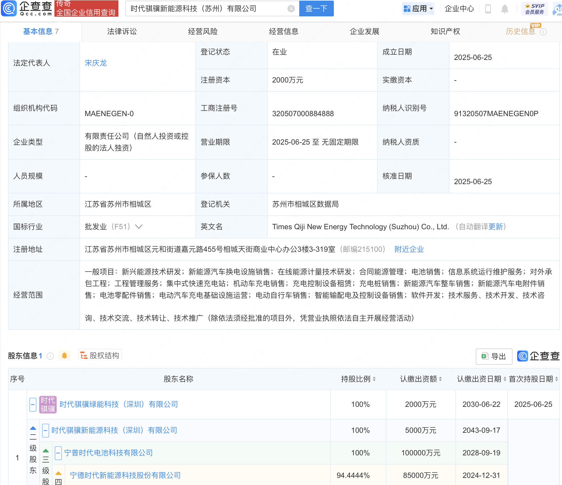This screenshot has height=485, width=562.
Task: Click the Qichacha logo icon
Action: click(x=9, y=8)
